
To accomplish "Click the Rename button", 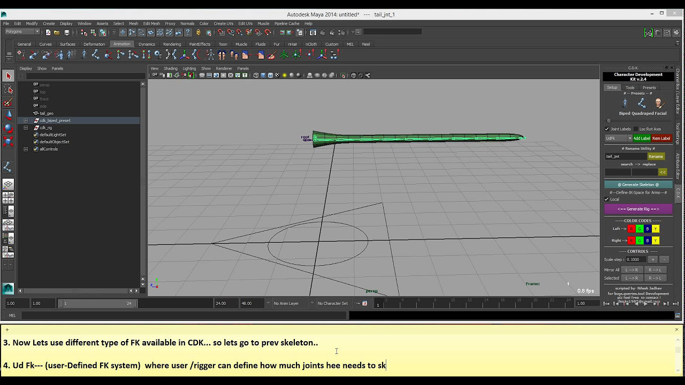I will (656, 157).
